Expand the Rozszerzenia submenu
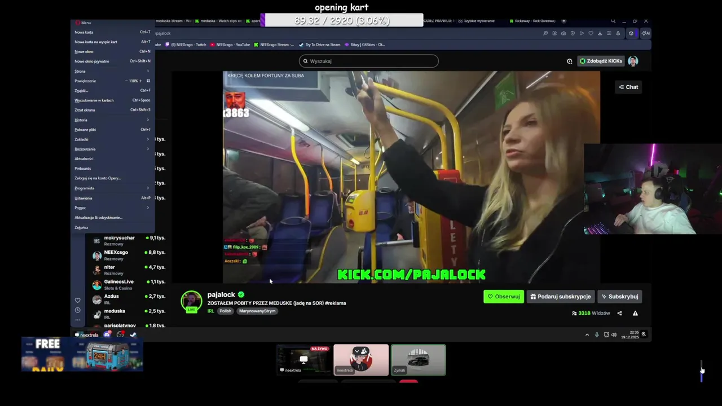 point(113,149)
